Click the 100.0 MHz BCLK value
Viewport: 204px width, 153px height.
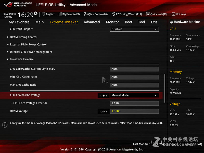(x=175, y=50)
